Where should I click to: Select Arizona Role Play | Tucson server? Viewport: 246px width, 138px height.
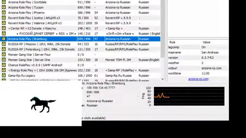click(x=26, y=7)
